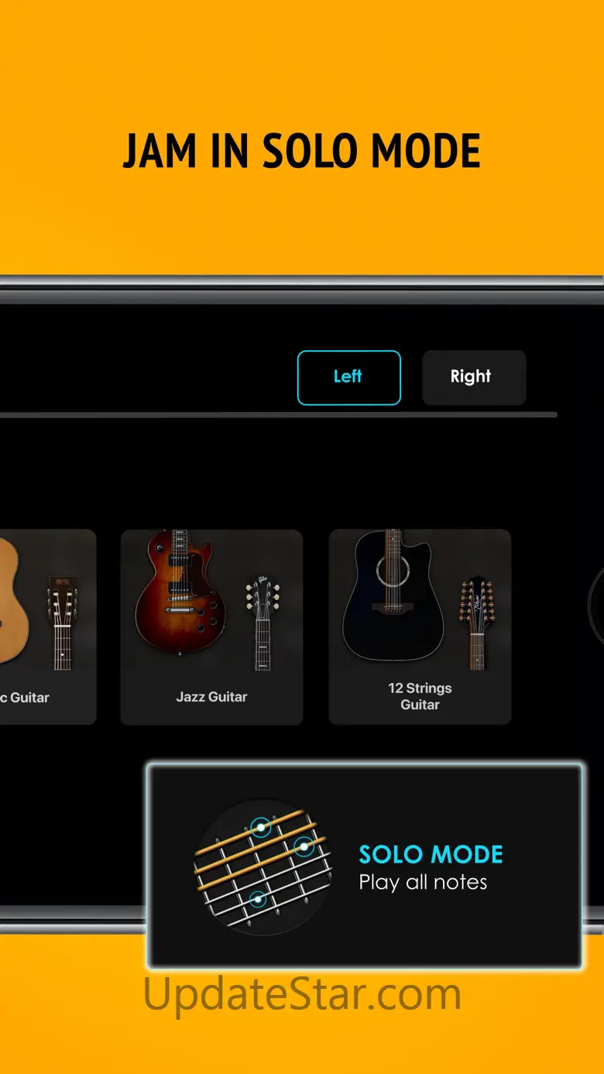Click the "12 Strings Guitar" label text

[x=420, y=696]
